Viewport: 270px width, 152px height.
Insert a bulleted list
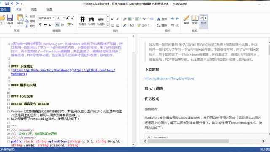point(113,25)
